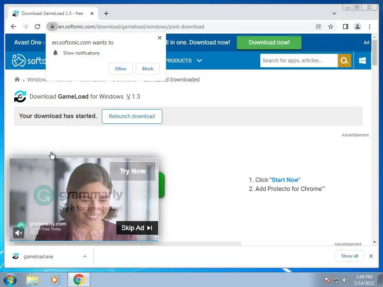Open the Windows Start menu
383x287 pixels.
(x=10, y=280)
